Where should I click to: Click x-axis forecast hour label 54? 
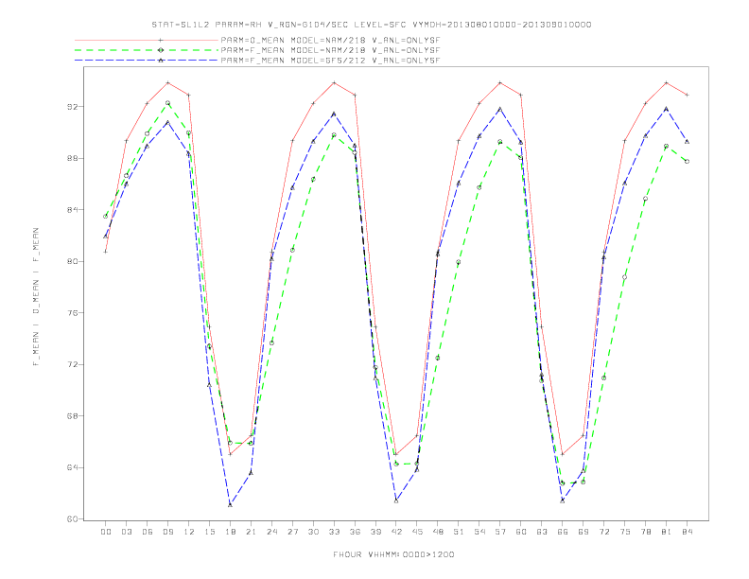[x=479, y=532]
